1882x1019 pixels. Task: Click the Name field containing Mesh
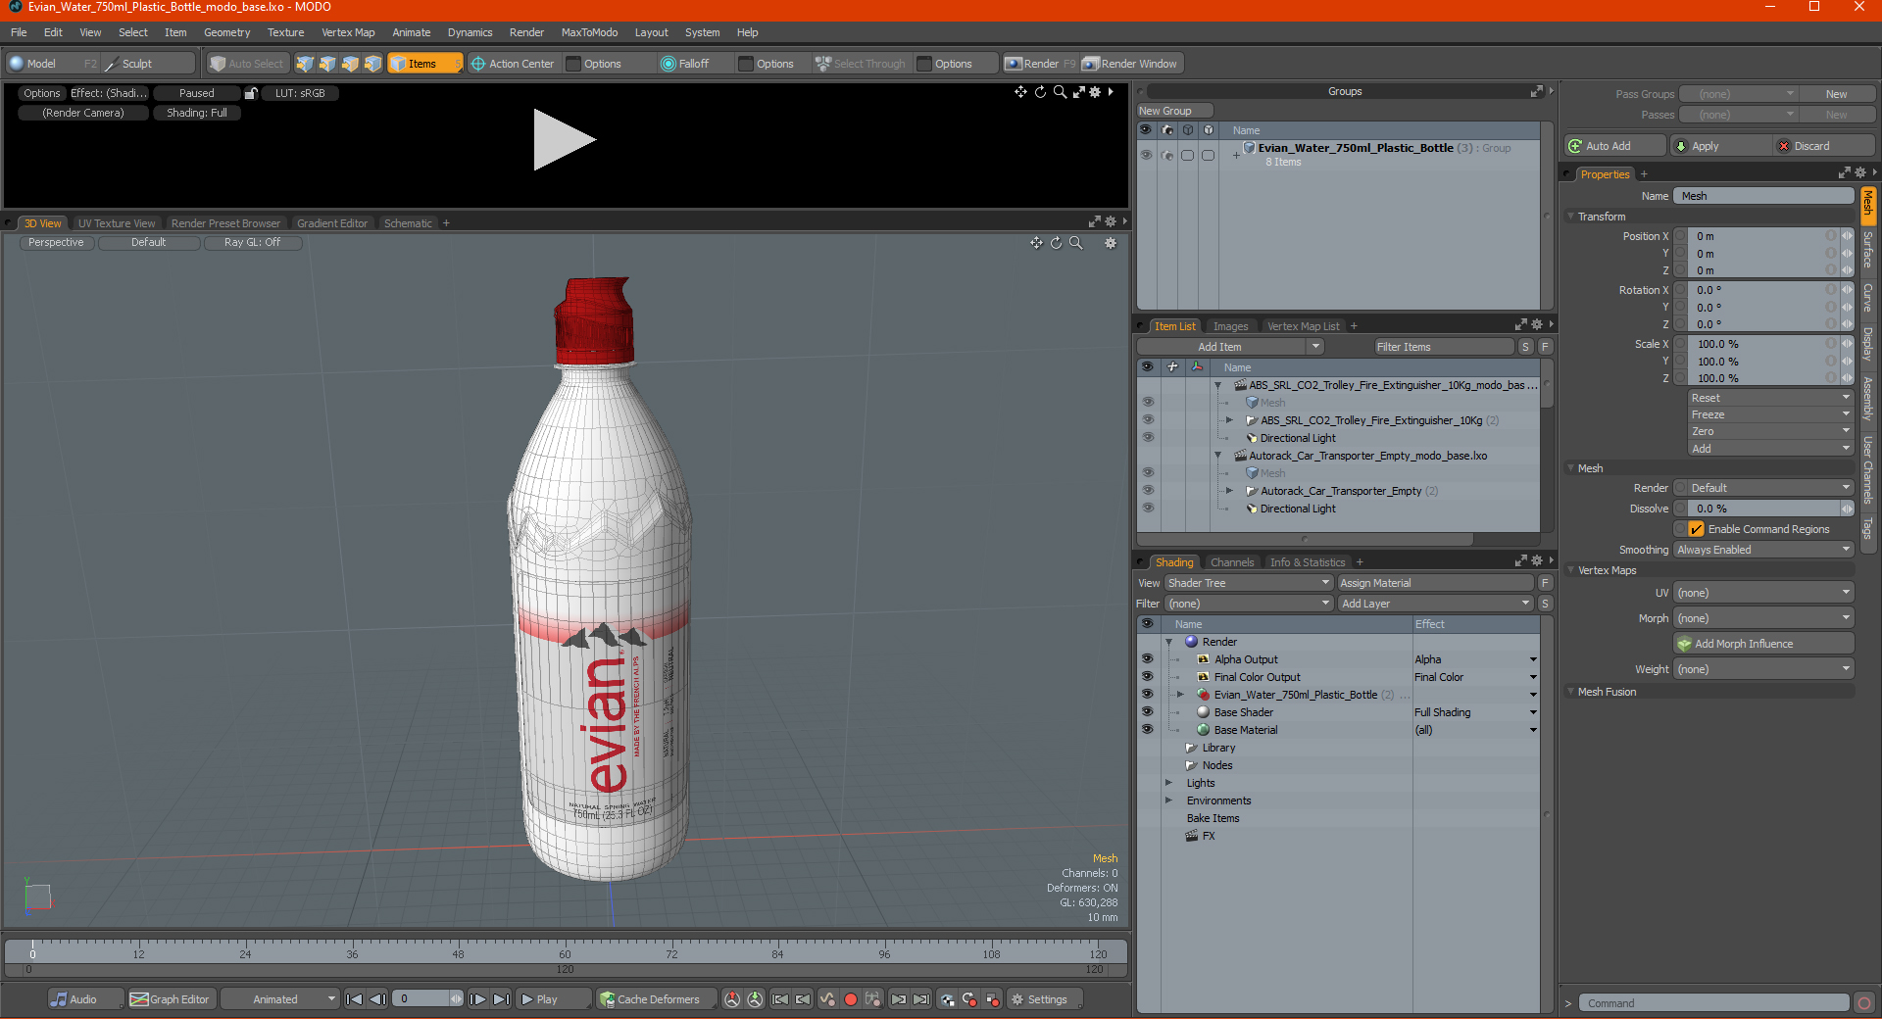tap(1763, 196)
